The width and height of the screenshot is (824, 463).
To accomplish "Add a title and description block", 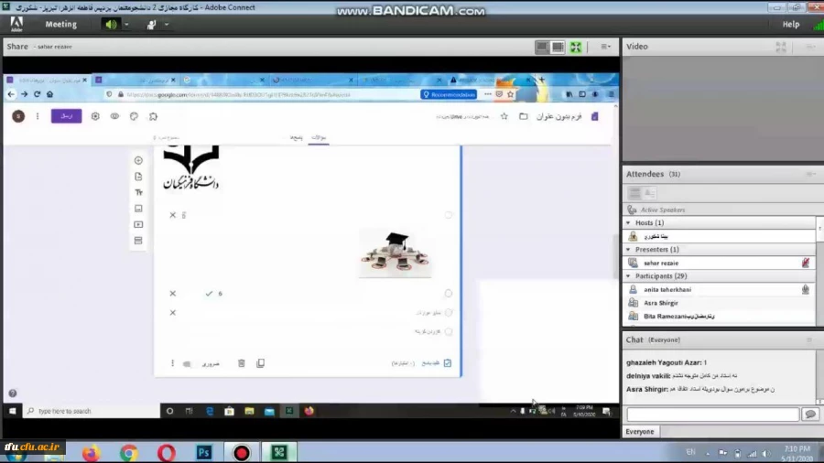I will tap(138, 193).
